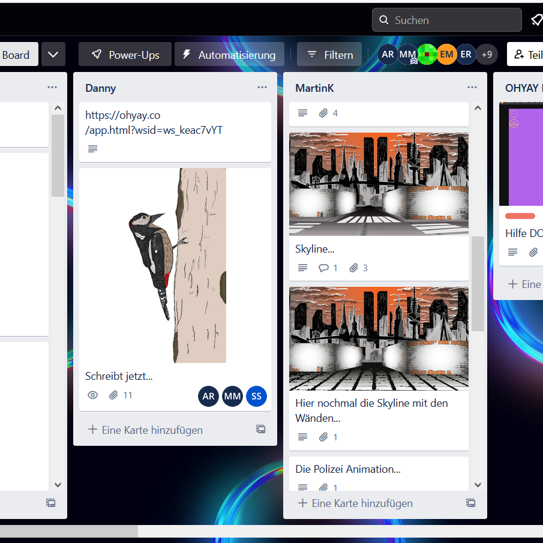The width and height of the screenshot is (543, 543).
Task: Open the 'Die Polizei Animation...' card
Action: point(379,474)
